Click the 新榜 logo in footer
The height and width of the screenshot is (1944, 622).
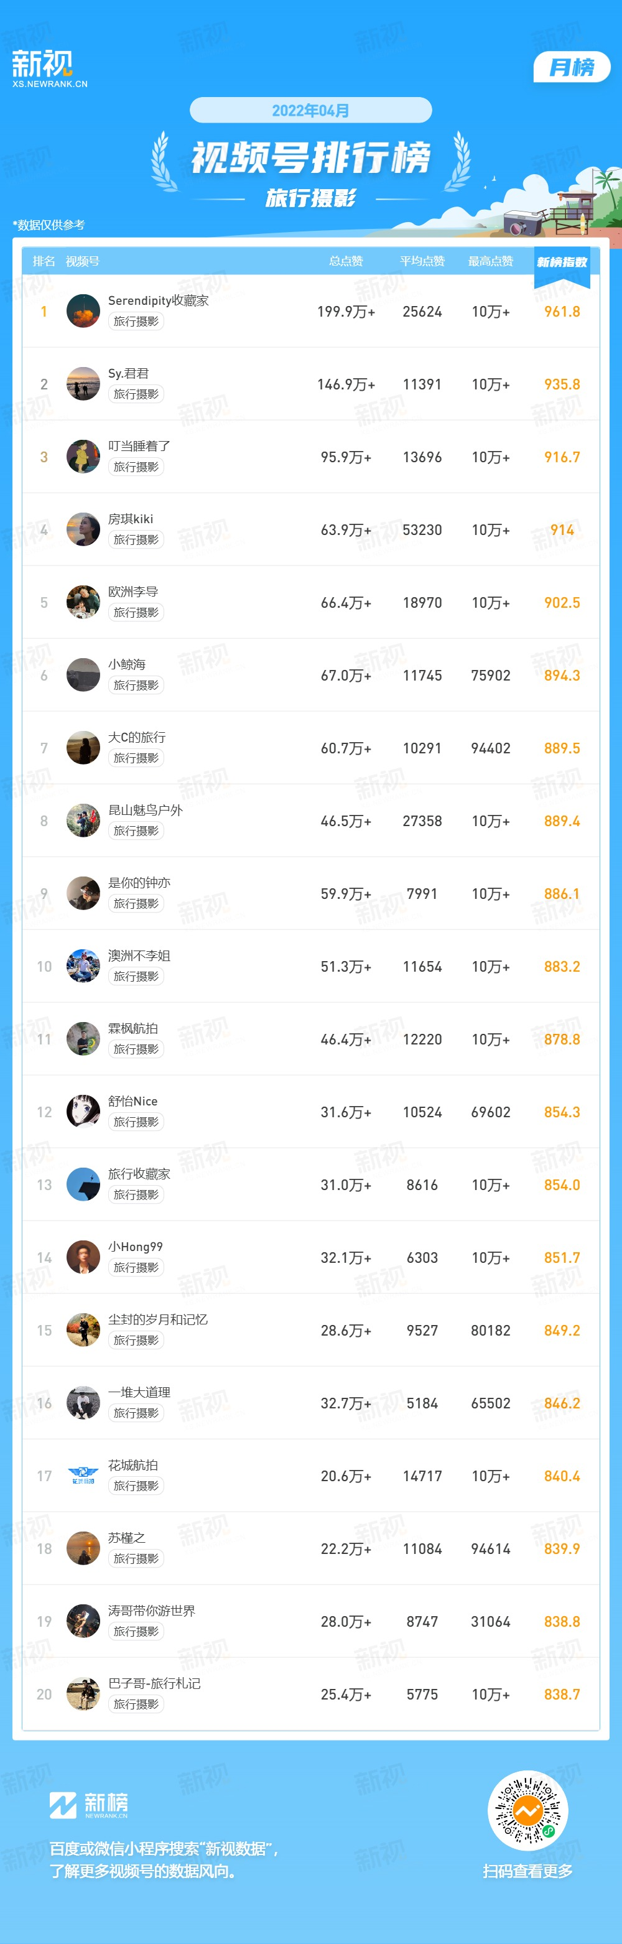coord(88,1805)
